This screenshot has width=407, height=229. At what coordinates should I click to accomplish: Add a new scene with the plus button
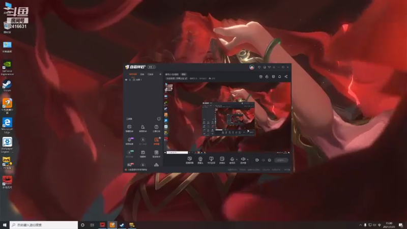tap(160, 74)
